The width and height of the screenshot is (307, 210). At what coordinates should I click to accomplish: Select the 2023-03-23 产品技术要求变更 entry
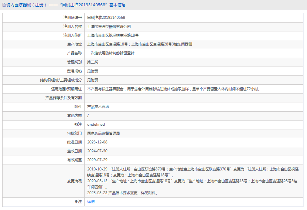[x=123, y=193]
